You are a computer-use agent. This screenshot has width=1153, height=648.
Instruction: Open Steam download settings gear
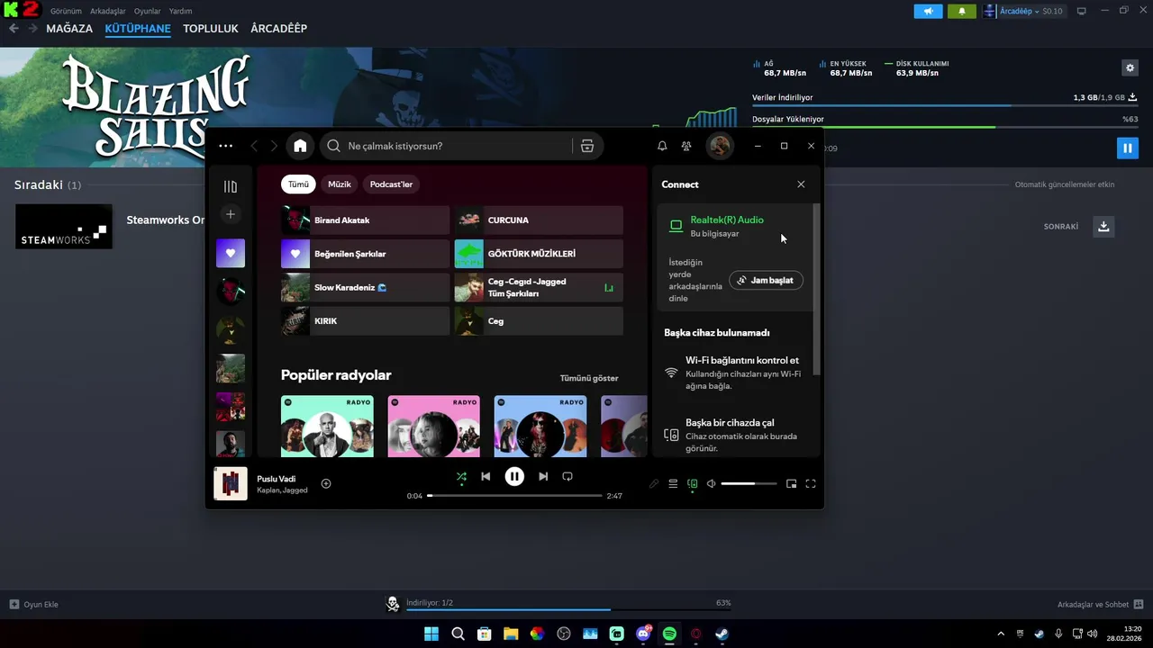tap(1130, 67)
